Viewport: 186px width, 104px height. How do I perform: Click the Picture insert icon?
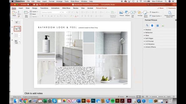(x=121, y=12)
